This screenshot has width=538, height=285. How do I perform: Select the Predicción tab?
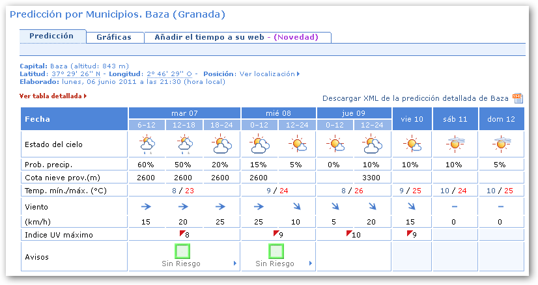pos(51,36)
